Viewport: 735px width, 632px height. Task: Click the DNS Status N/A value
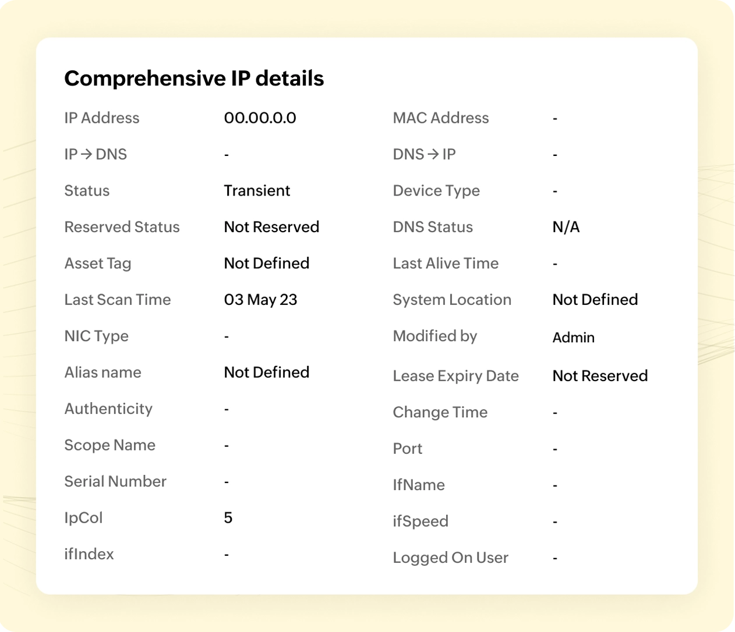pos(566,227)
